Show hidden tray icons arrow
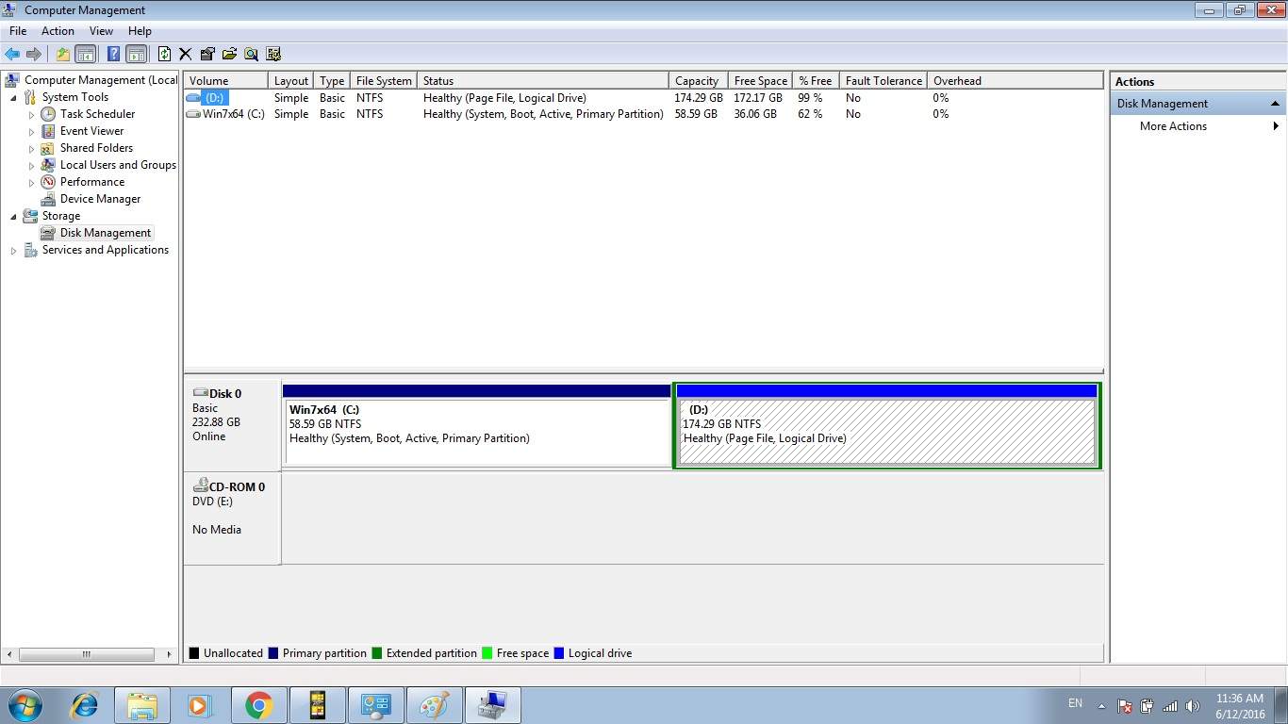1288x724 pixels. pos(1101,705)
